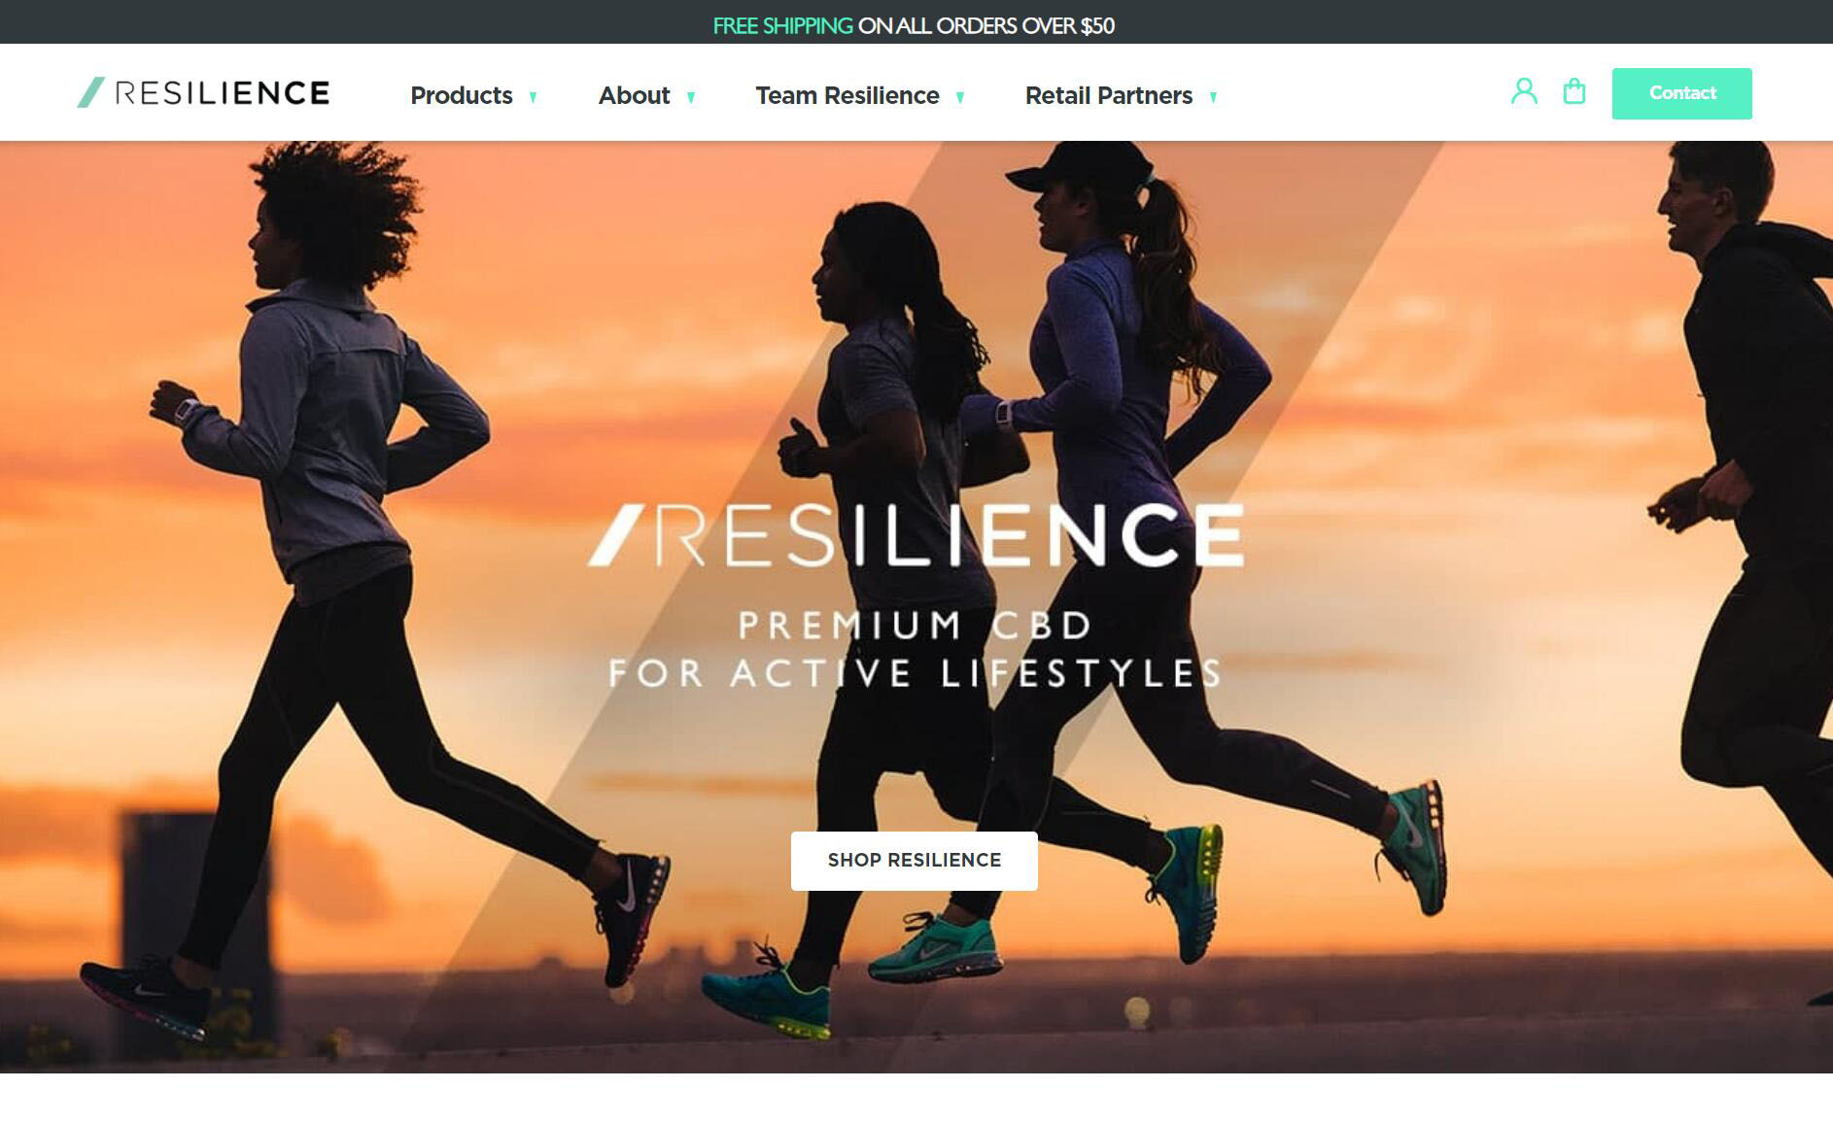
Task: Click the orders over $50 banner text
Action: click(986, 26)
